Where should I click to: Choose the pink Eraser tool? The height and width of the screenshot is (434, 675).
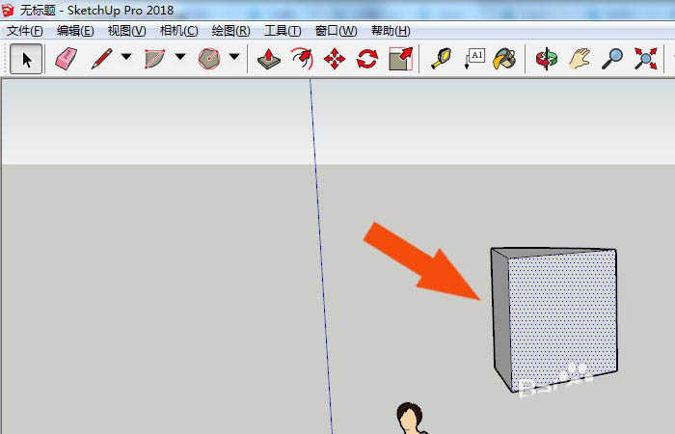coord(66,59)
